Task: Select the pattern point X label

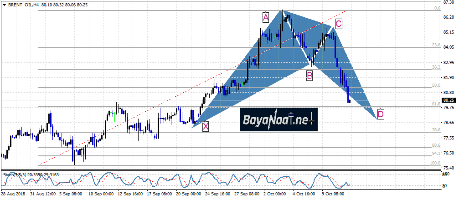Action: pyautogui.click(x=206, y=126)
